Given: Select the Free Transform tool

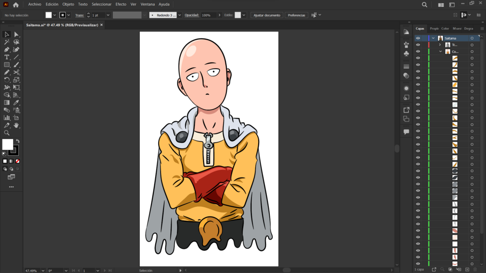Looking at the screenshot, I should pyautogui.click(x=16, y=87).
